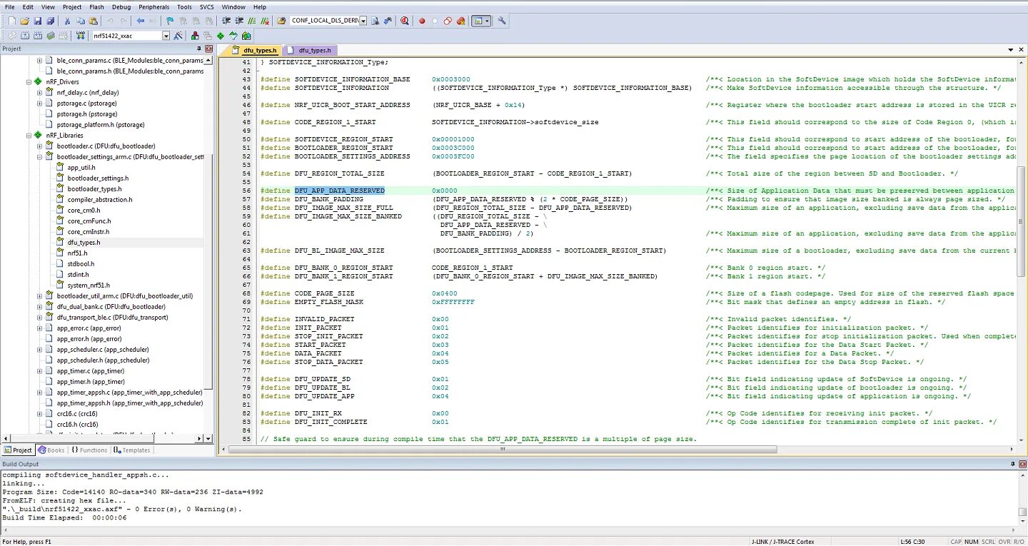Toggle pin on Project panel
1028x546 pixels.
[200, 49]
